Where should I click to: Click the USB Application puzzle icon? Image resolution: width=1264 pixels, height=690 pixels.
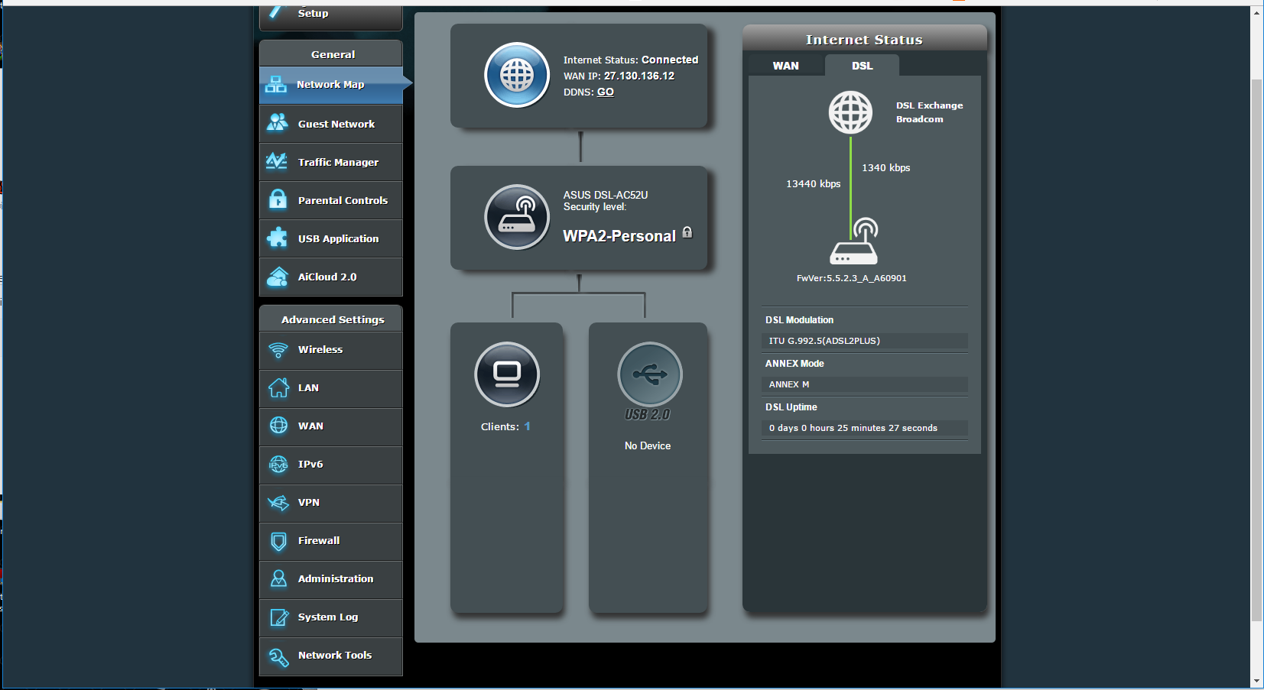tap(278, 238)
